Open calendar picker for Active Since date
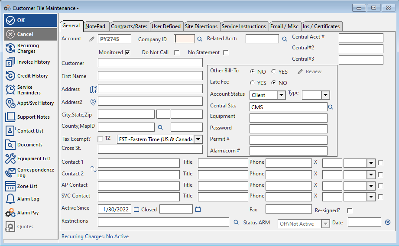 pos(136,210)
